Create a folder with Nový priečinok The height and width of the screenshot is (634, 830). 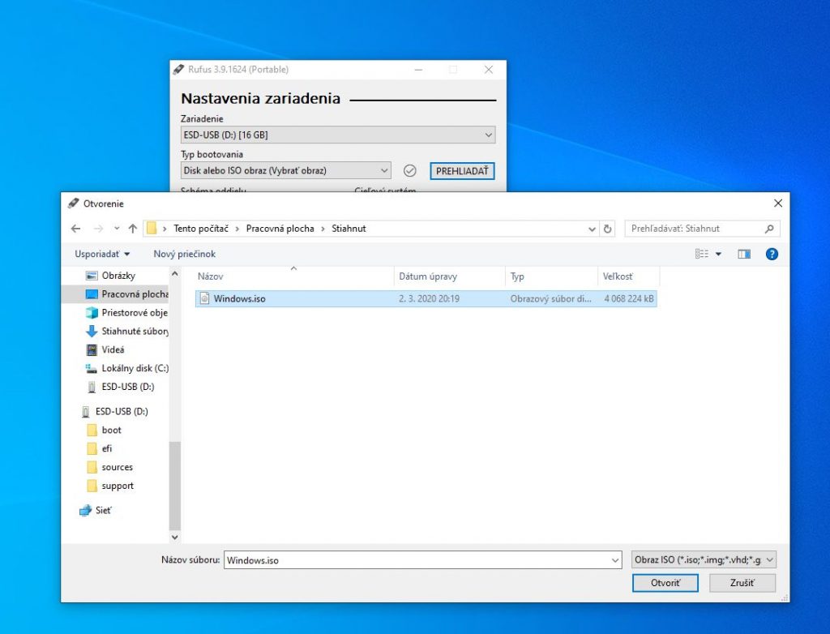point(184,255)
